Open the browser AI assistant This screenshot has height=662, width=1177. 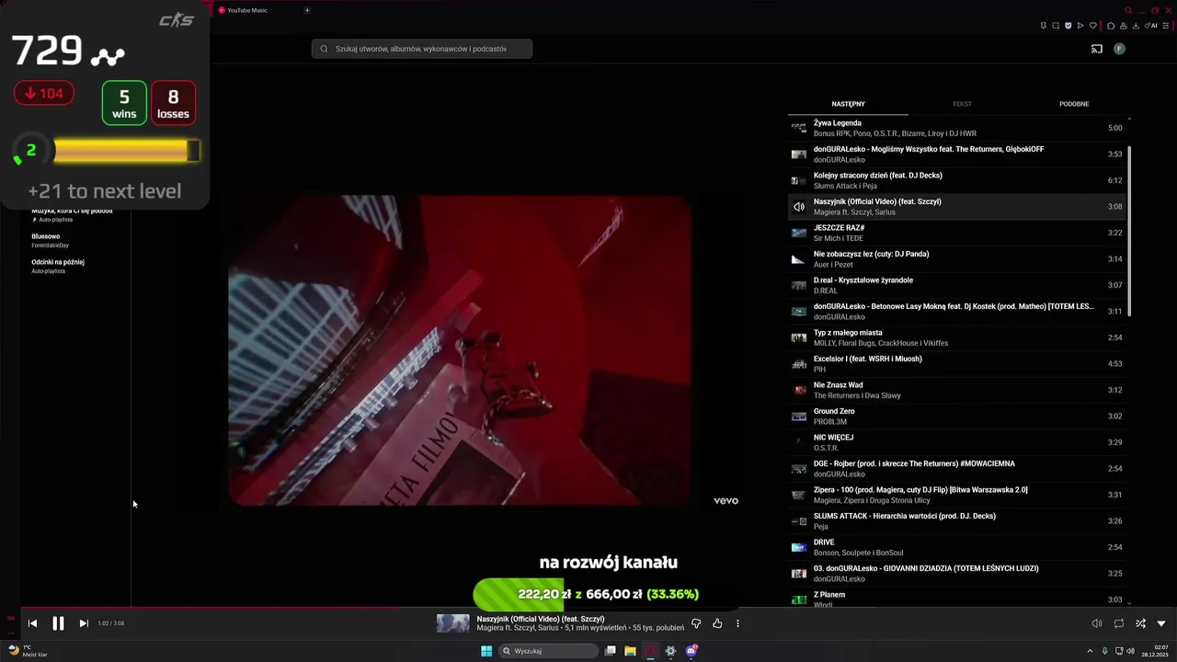click(x=1150, y=26)
